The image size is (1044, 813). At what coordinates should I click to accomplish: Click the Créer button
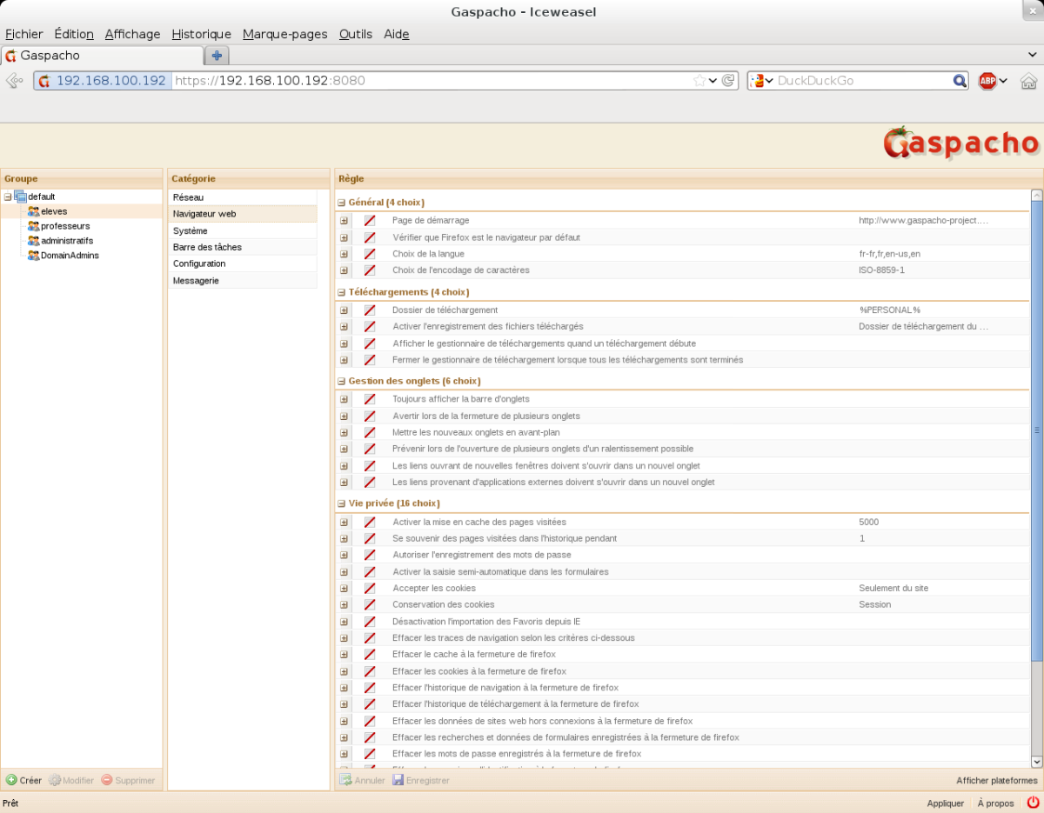[x=23, y=781]
